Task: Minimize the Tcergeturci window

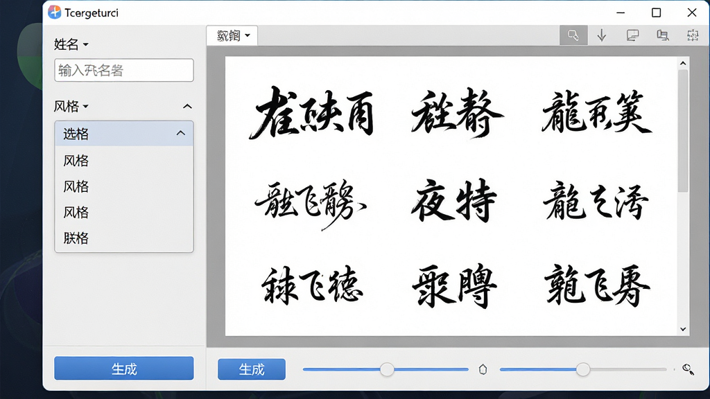Action: (x=621, y=12)
